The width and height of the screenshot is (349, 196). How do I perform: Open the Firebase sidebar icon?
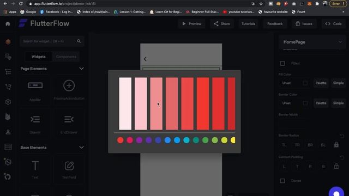(x=8, y=117)
